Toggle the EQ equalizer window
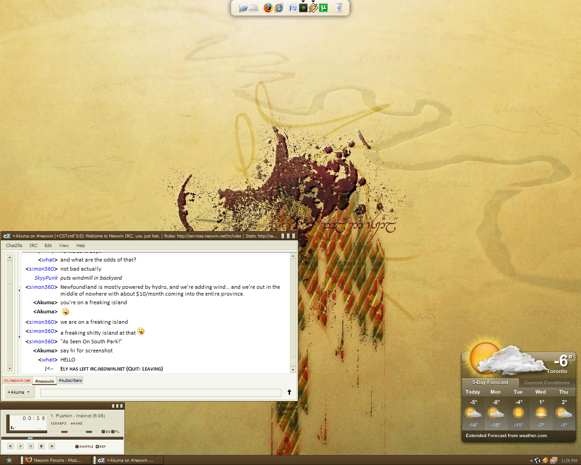581x465 pixels. 106,432
